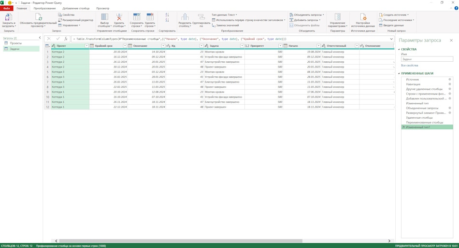Click the Закрыть и загрузить icon
Image resolution: width=459 pixels, height=248 pixels.
coord(9,17)
